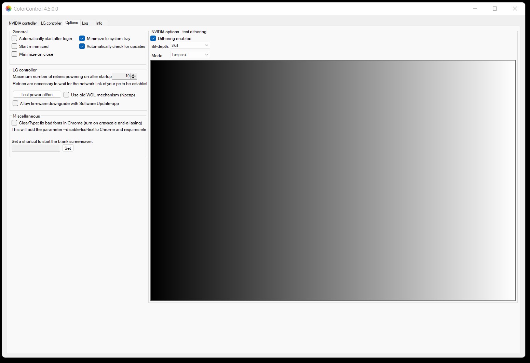Click the 'Retries are necessary to wait' text
Viewport: 530px width, 363px height.
(80, 84)
